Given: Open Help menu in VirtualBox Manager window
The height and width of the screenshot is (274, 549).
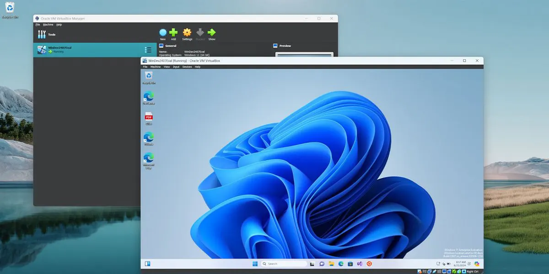Looking at the screenshot, I should (59, 25).
